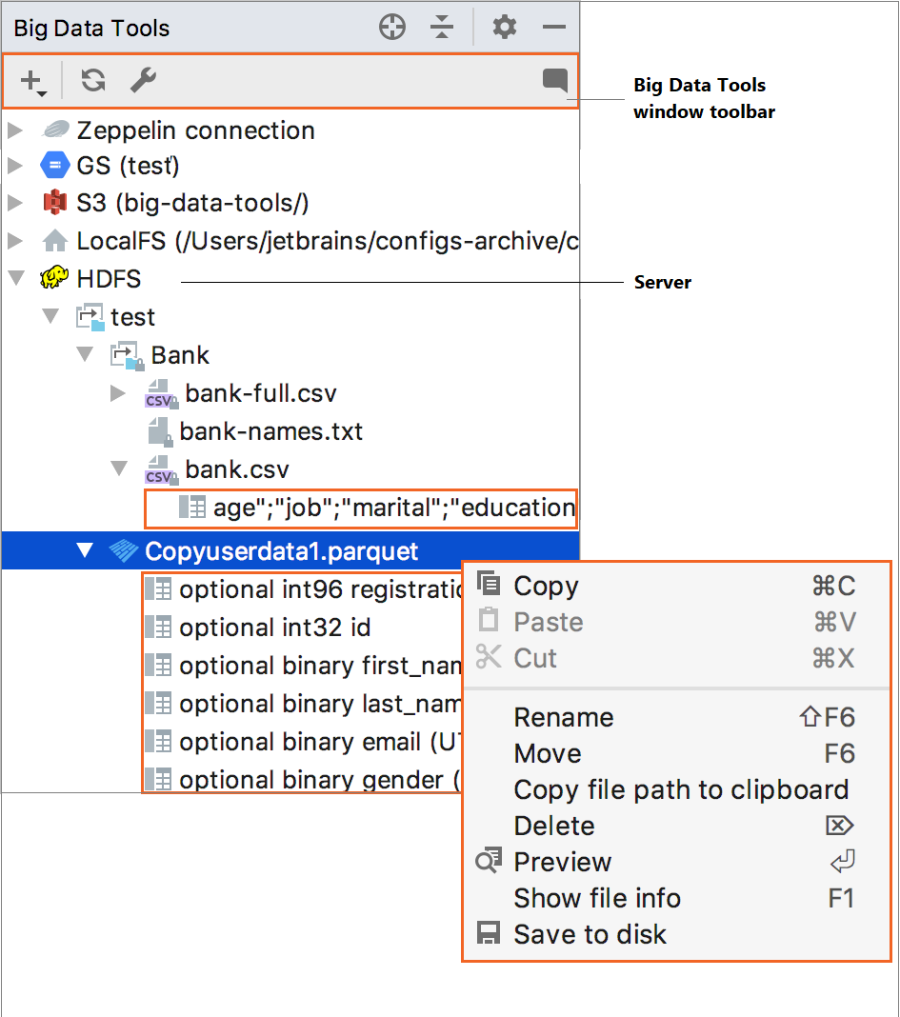Hide the Big Data Tools panel
This screenshot has width=900, height=1017.
click(554, 28)
